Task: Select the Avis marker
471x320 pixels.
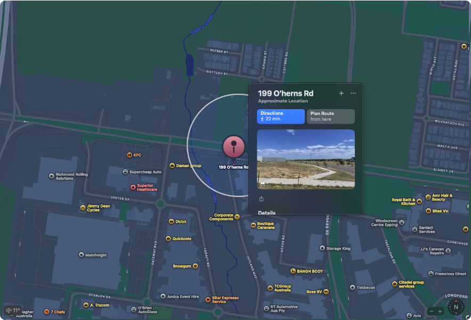Action: click(409, 315)
